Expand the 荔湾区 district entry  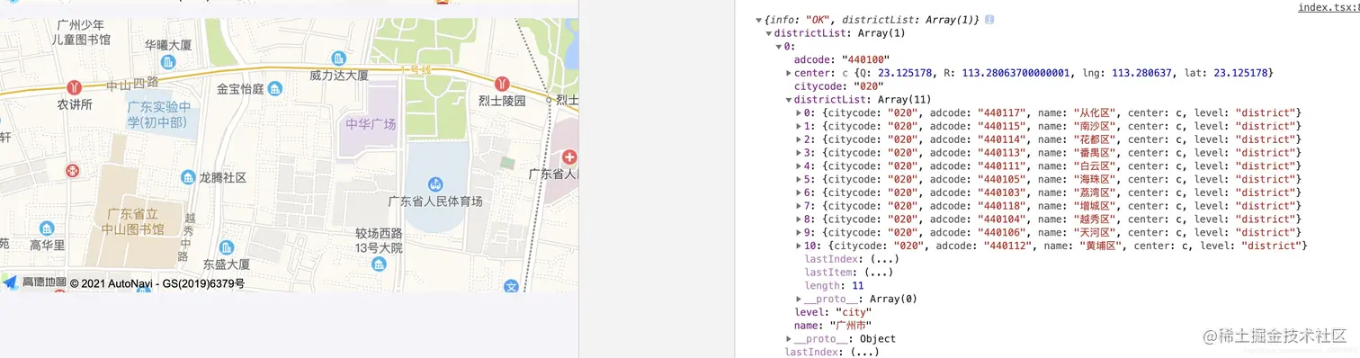(799, 192)
